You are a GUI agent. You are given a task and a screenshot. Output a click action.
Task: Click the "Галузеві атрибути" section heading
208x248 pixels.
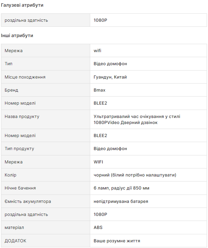[x=22, y=5]
